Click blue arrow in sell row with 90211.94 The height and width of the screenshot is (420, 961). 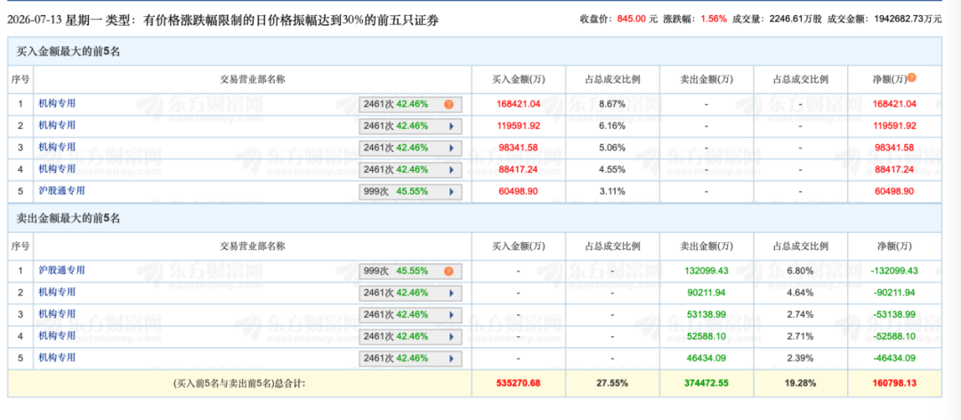click(452, 293)
